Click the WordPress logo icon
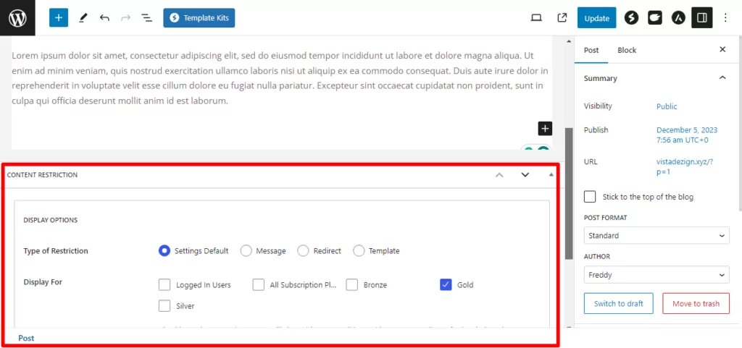742x348 pixels. point(17,17)
